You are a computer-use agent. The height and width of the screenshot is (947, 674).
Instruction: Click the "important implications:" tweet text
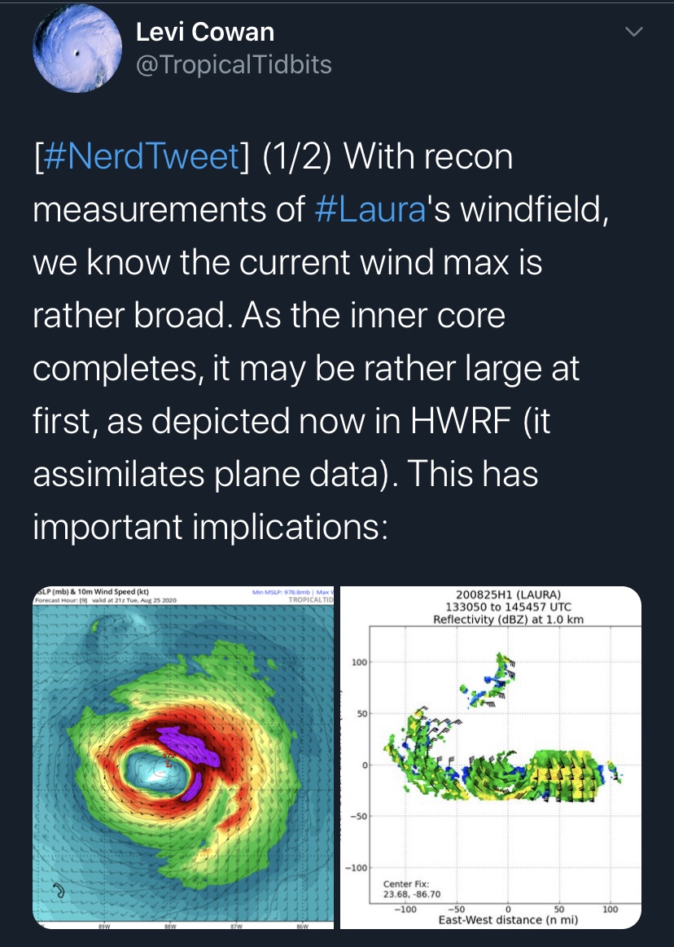click(x=208, y=527)
